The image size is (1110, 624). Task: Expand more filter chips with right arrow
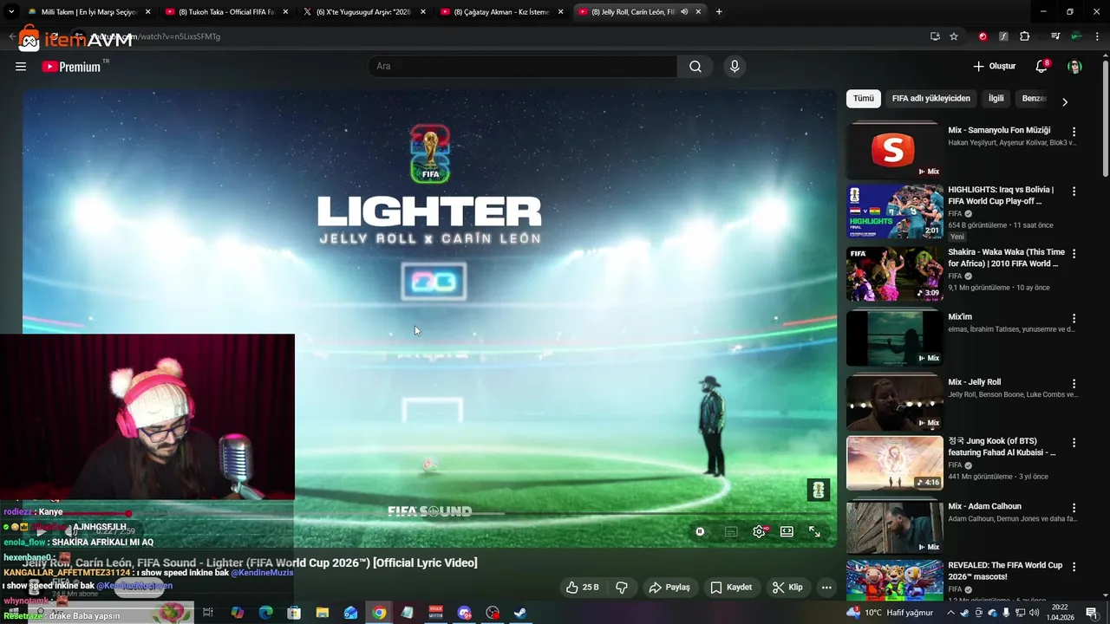(1065, 101)
